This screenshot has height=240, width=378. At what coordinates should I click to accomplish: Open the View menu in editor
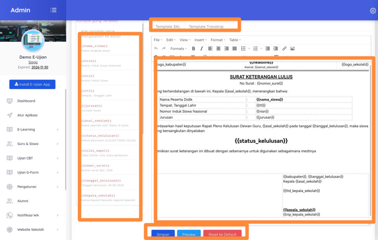(185, 40)
